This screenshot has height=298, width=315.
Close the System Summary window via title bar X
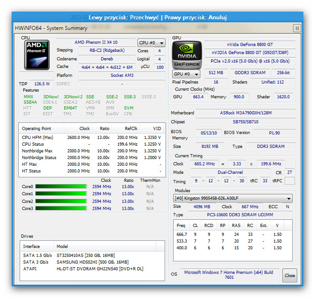coord(297,29)
